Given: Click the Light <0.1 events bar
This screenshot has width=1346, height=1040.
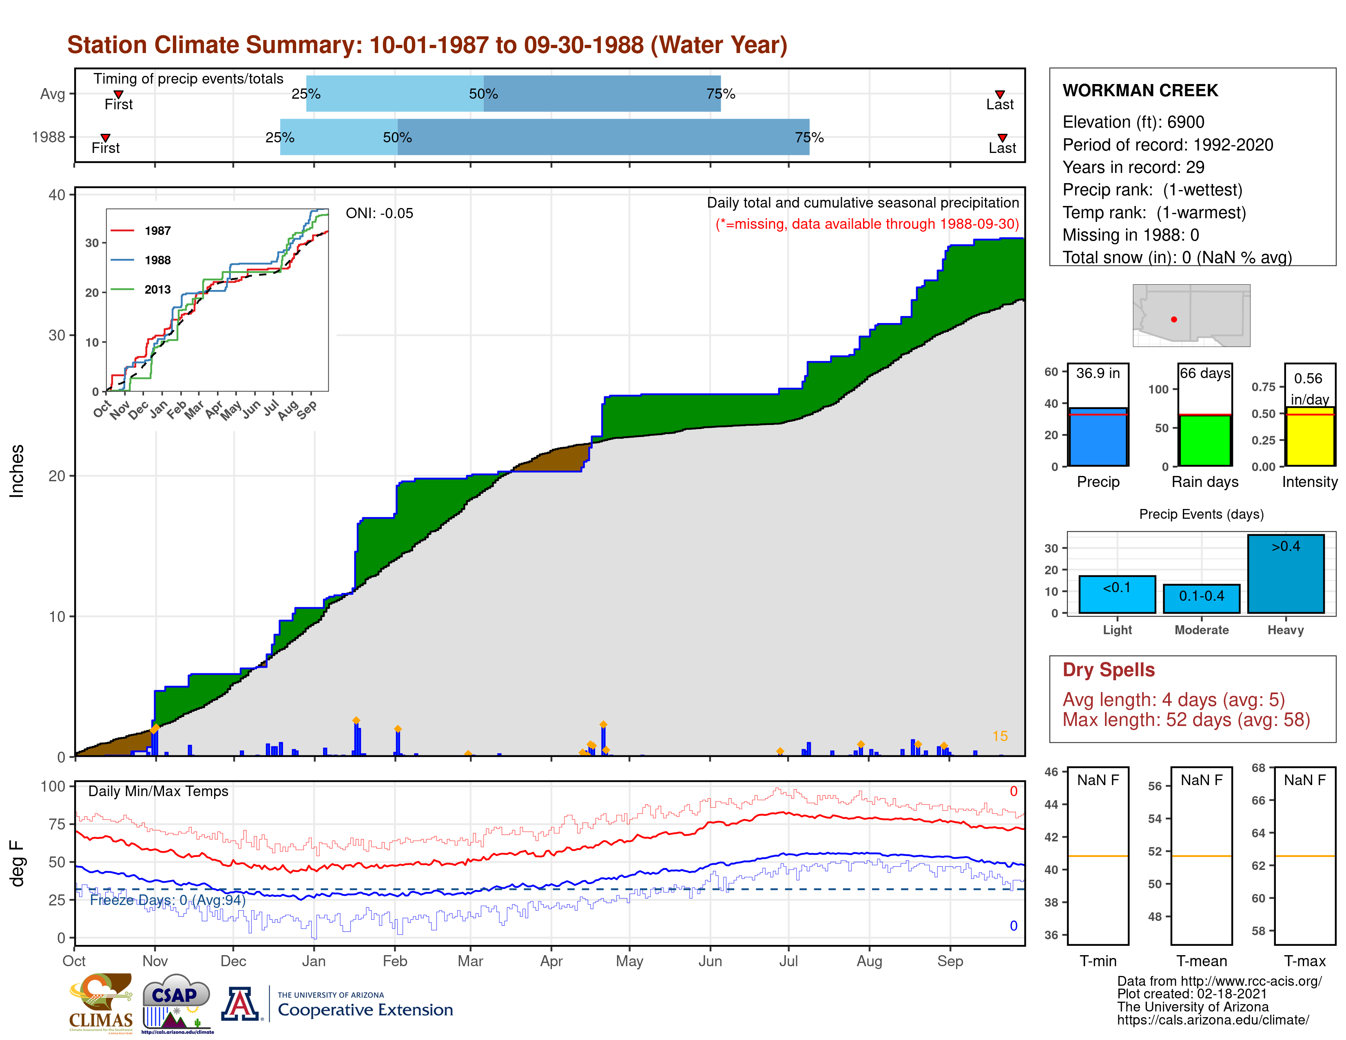Looking at the screenshot, I should pyautogui.click(x=1117, y=595).
